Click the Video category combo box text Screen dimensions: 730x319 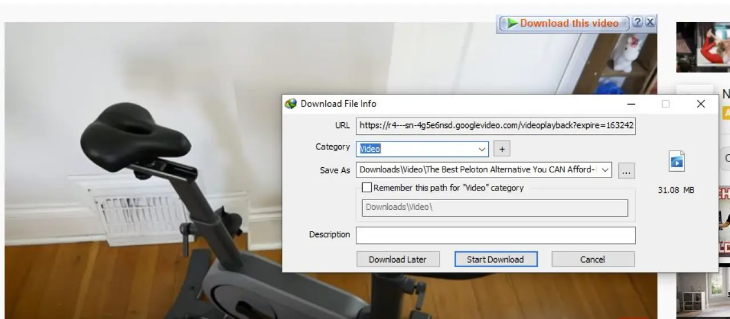coord(416,149)
